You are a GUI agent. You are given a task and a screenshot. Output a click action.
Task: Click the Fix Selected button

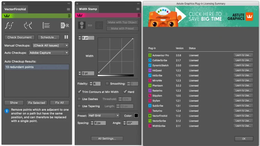pyautogui.click(x=37, y=103)
